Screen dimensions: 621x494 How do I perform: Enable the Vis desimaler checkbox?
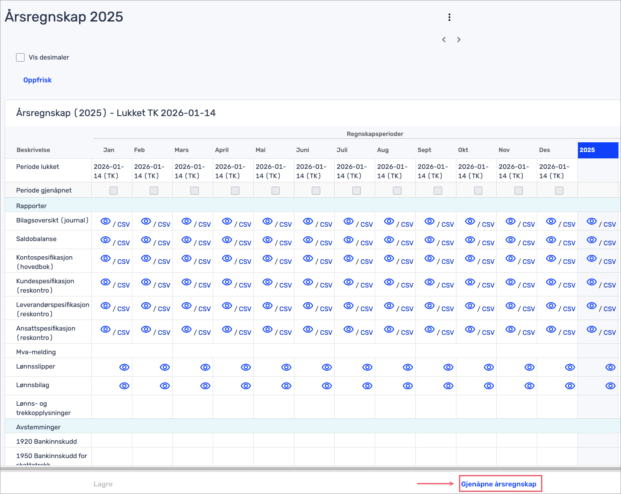point(20,57)
